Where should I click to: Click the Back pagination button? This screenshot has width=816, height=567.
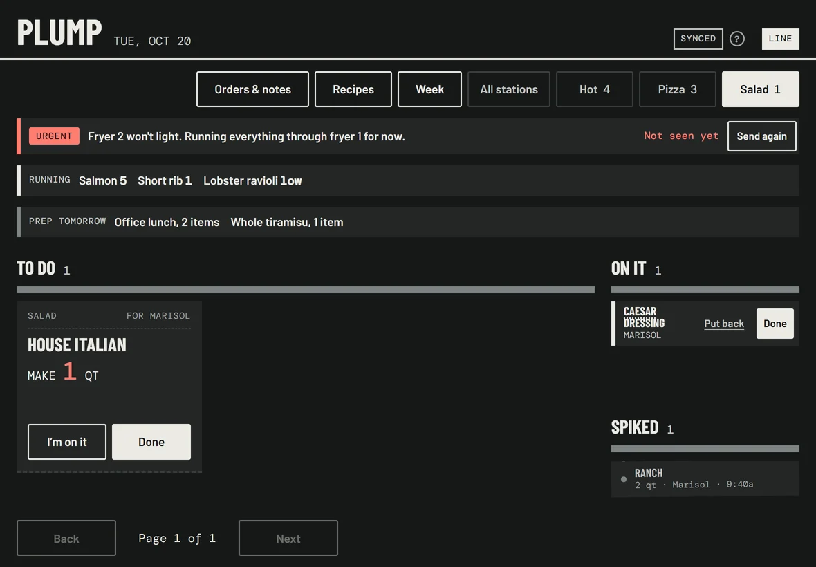[x=66, y=539]
